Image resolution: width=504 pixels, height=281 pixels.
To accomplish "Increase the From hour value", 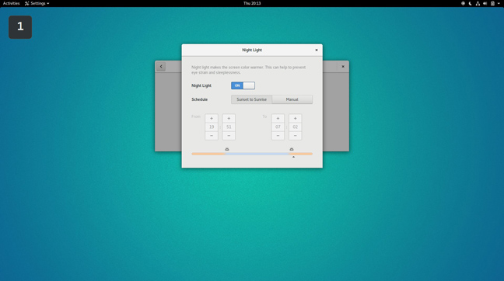I will tap(212, 118).
